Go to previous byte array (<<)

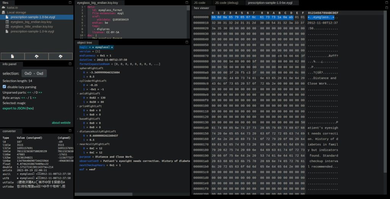(23, 98)
